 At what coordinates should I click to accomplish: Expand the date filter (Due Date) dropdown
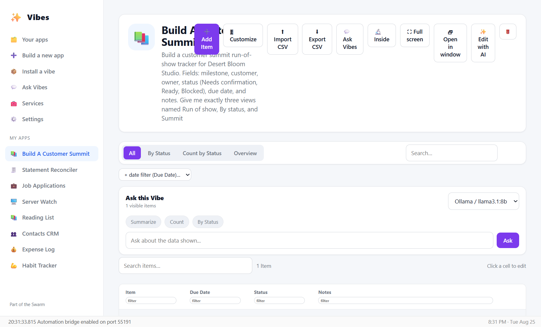point(155,175)
